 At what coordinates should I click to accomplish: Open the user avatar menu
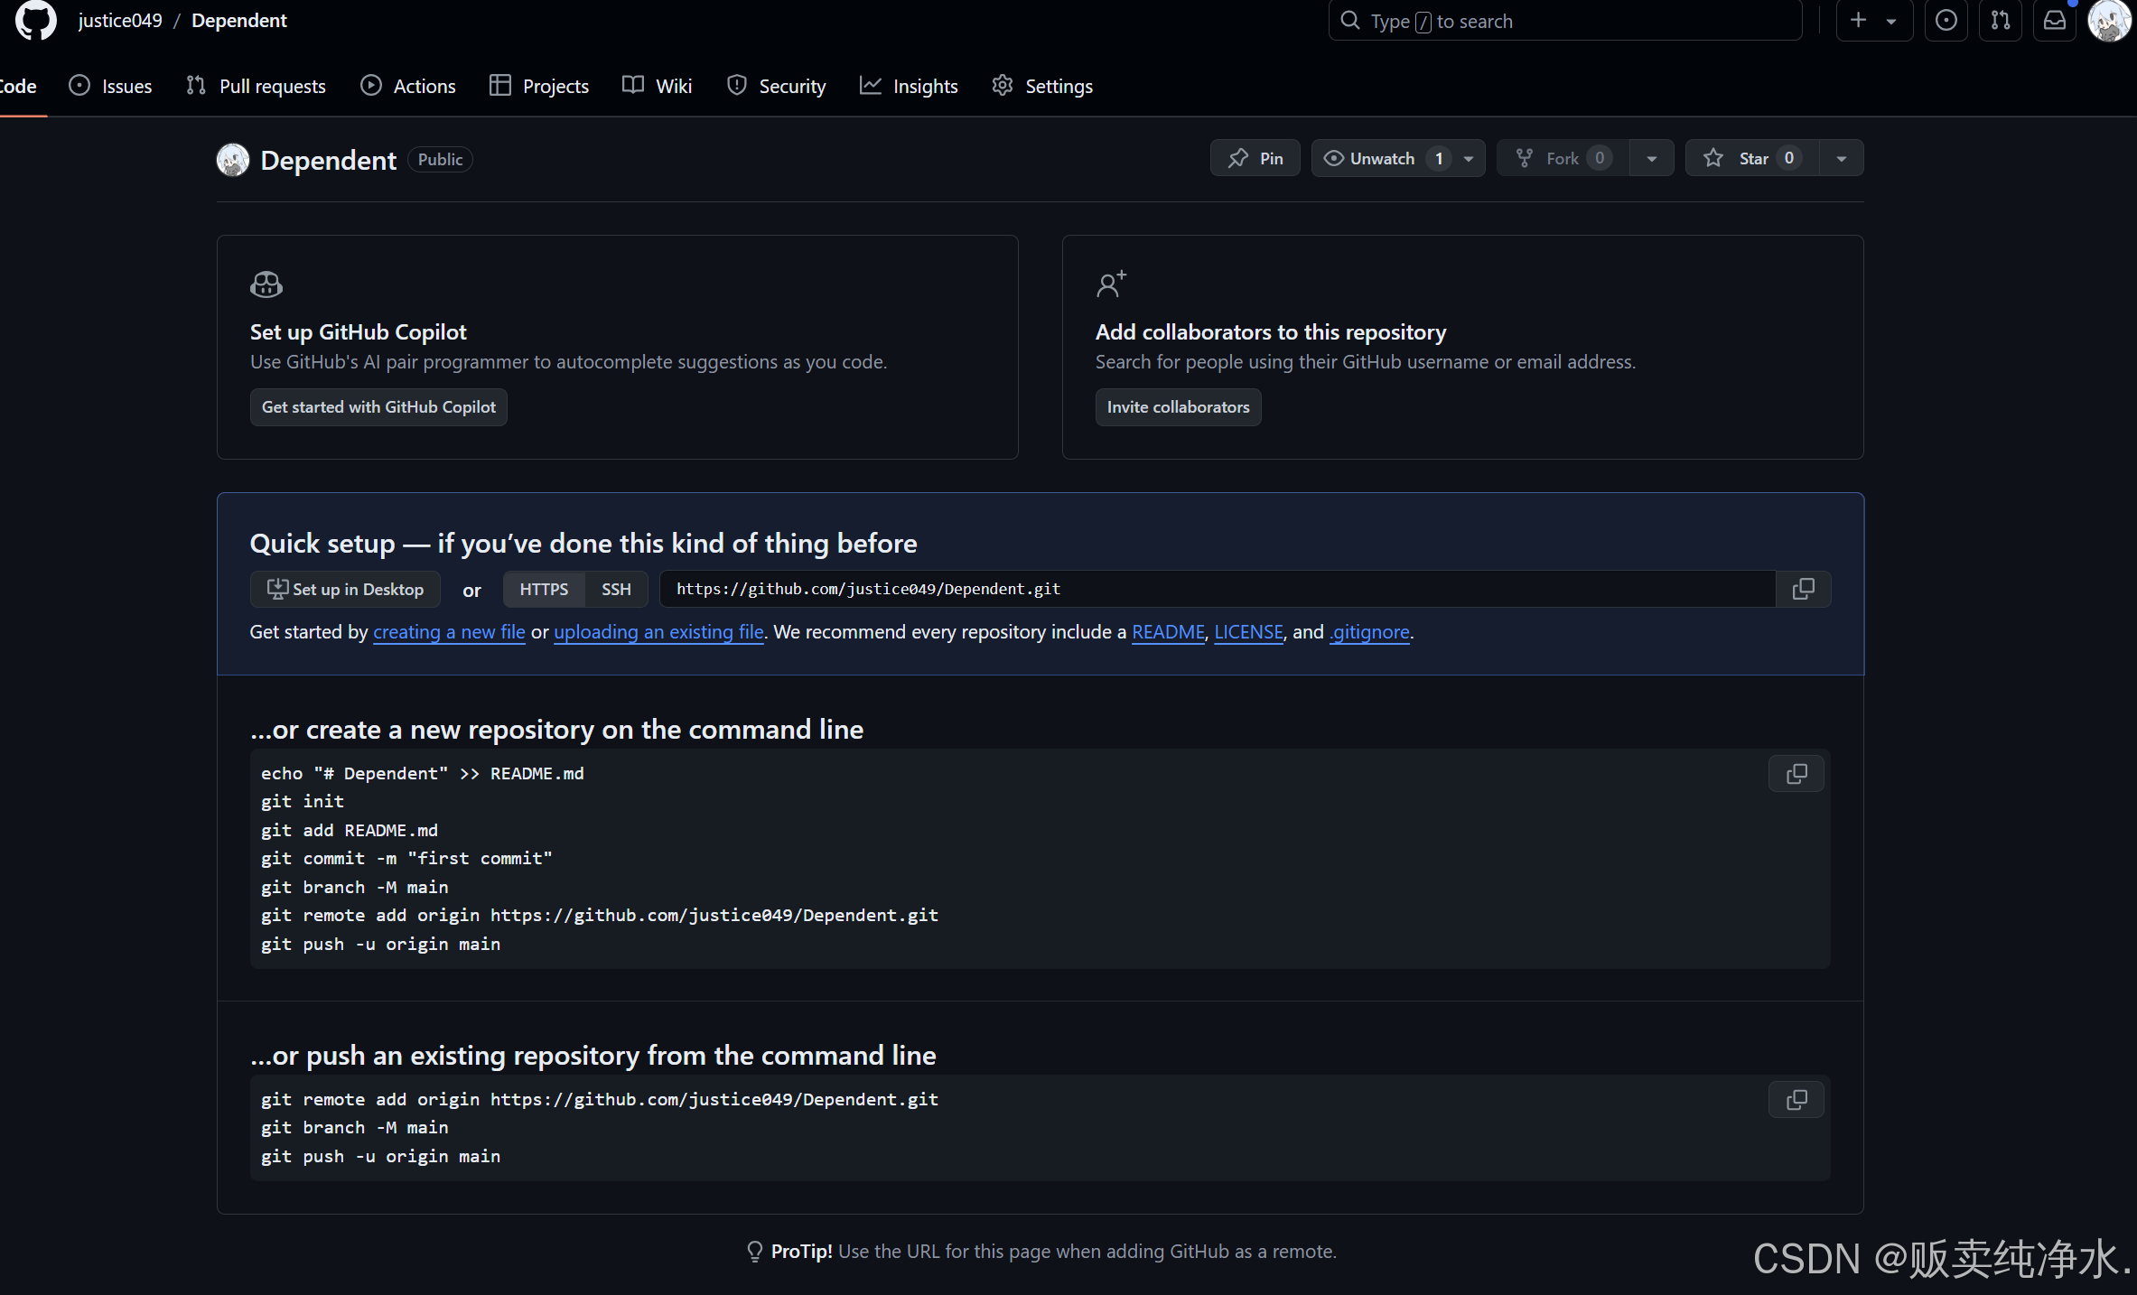point(2109,20)
